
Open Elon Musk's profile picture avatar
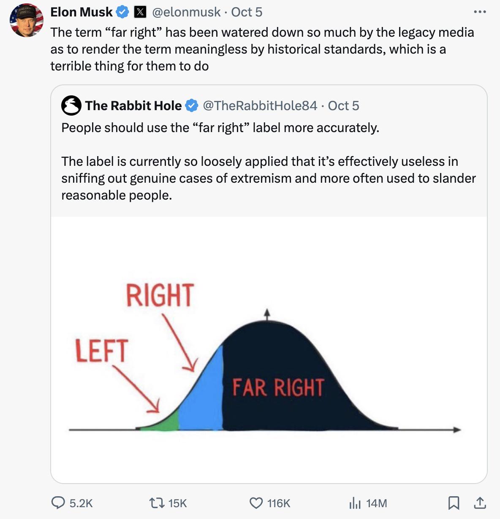(x=27, y=20)
